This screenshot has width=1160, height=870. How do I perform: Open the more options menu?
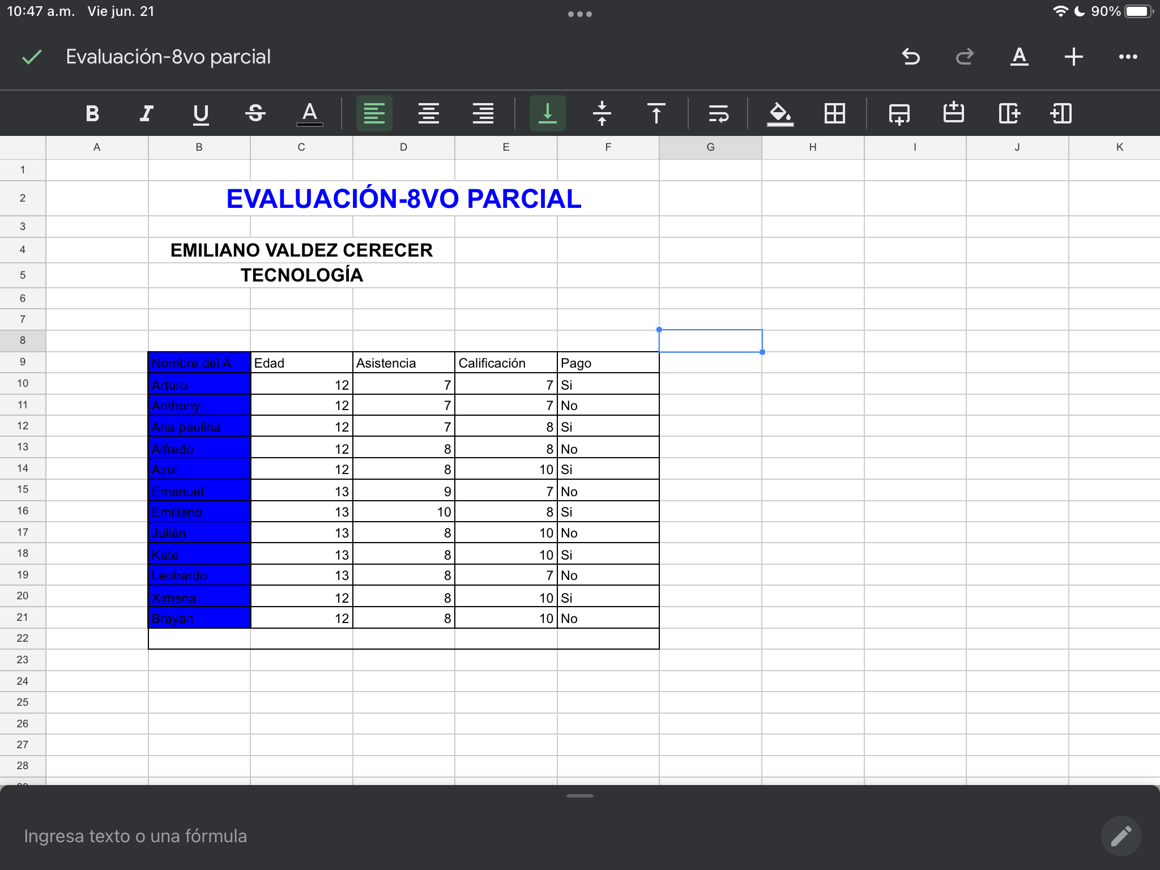[1128, 57]
